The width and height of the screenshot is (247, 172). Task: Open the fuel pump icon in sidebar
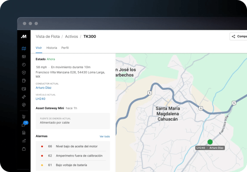tap(24, 81)
